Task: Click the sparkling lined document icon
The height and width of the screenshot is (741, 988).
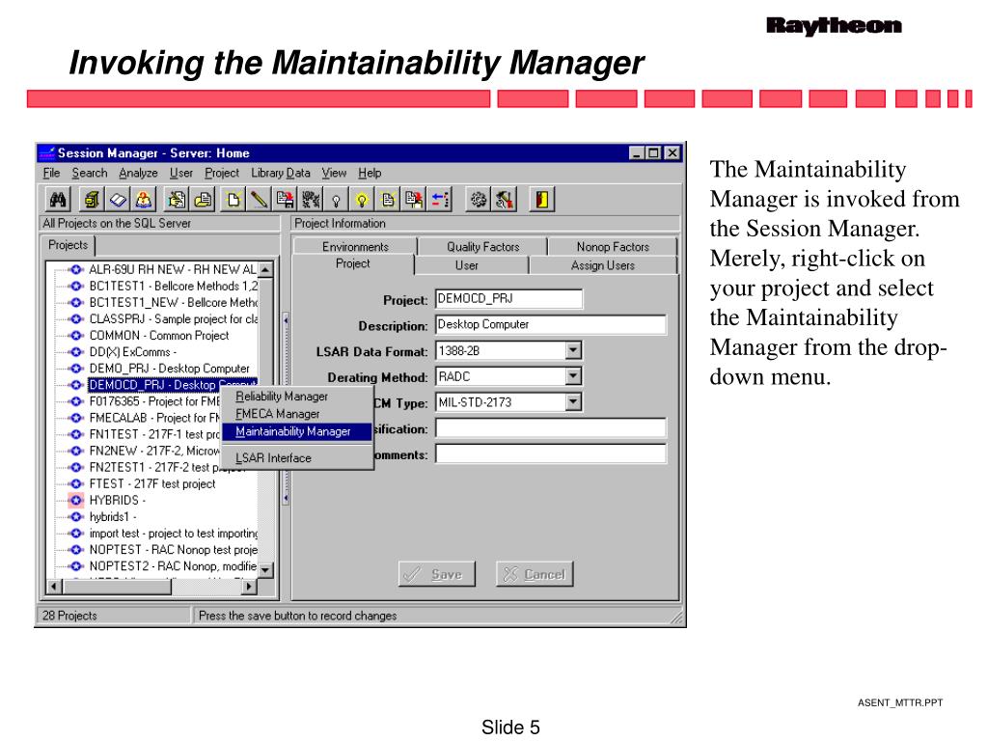Action: pos(388,200)
